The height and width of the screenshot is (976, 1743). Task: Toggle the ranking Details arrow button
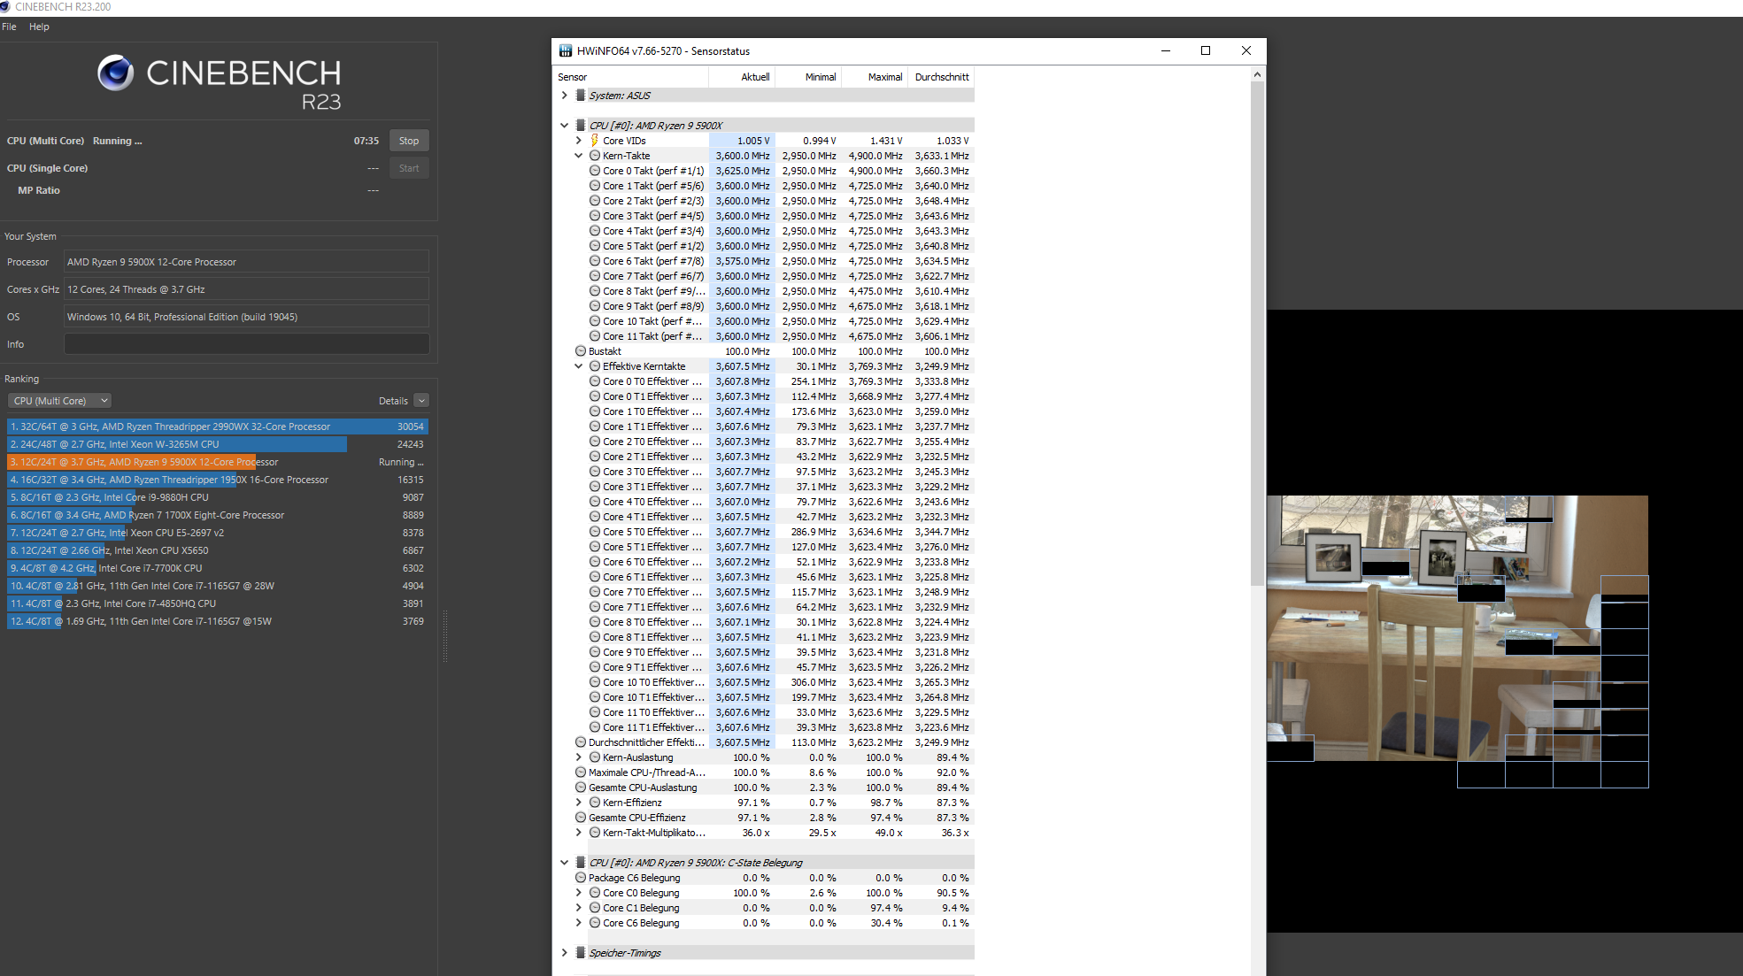tap(421, 401)
